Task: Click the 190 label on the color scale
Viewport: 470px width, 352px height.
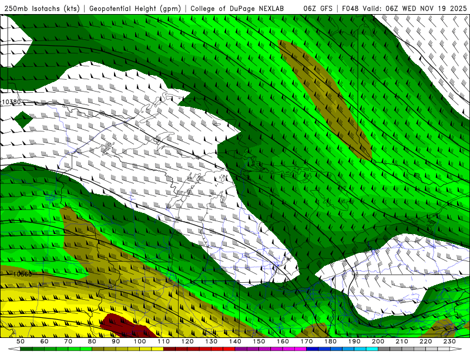Action: coord(354,341)
